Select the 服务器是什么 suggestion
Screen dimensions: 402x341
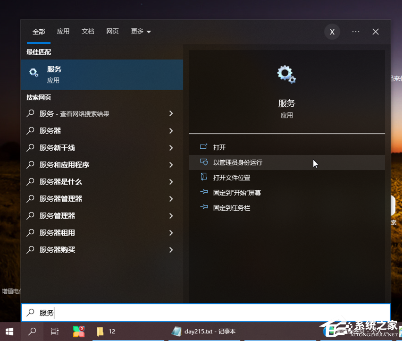point(102,182)
